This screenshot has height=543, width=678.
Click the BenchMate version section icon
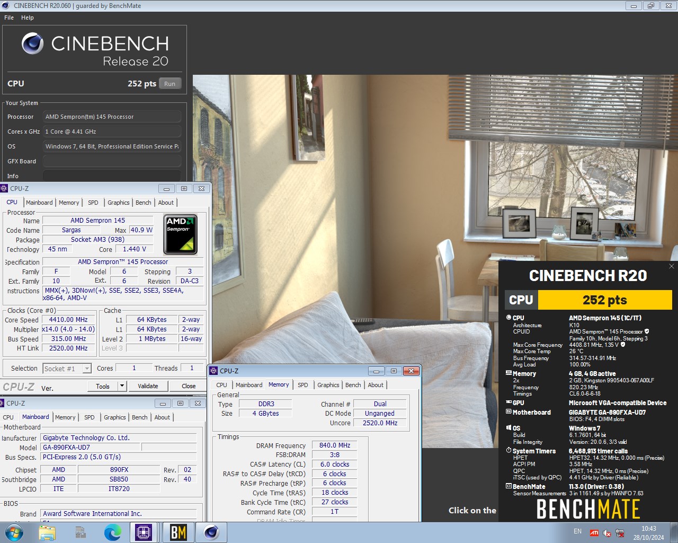[x=508, y=486]
